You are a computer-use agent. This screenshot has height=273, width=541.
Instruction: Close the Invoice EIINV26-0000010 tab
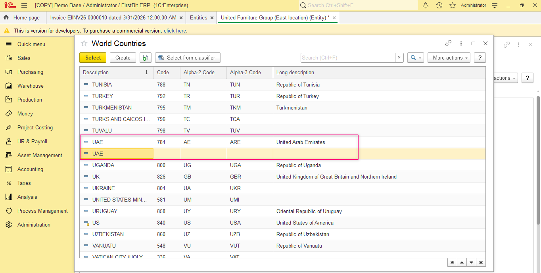click(x=181, y=18)
